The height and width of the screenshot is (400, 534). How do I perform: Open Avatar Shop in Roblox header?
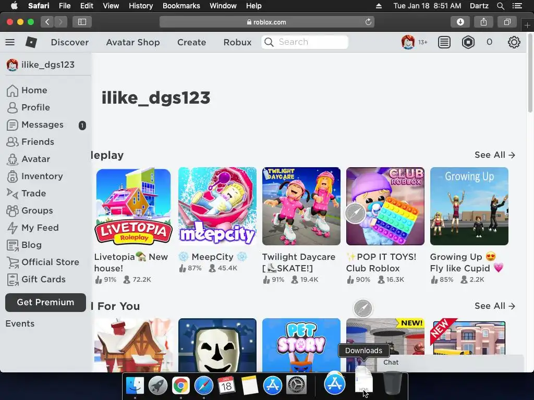(x=133, y=42)
